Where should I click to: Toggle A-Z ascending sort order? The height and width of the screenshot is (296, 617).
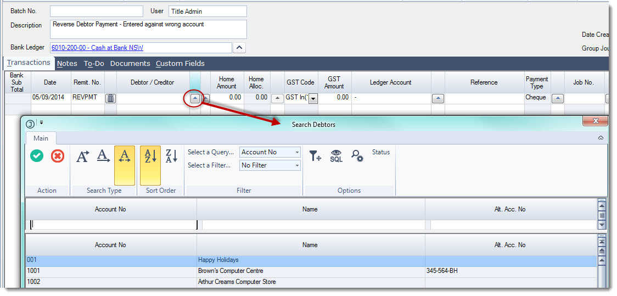tap(150, 165)
